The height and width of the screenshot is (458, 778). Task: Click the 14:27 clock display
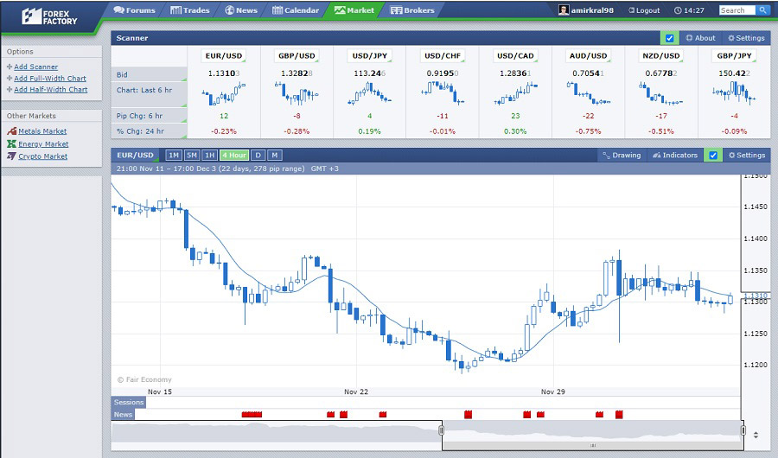coord(689,10)
